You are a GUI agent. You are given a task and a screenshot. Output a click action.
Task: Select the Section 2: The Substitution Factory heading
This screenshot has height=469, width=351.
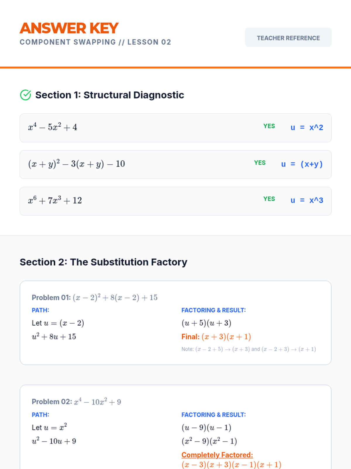click(104, 262)
